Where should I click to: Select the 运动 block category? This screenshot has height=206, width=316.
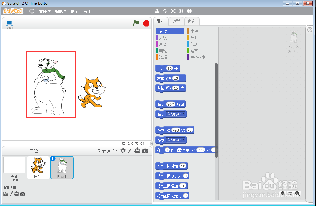170,31
